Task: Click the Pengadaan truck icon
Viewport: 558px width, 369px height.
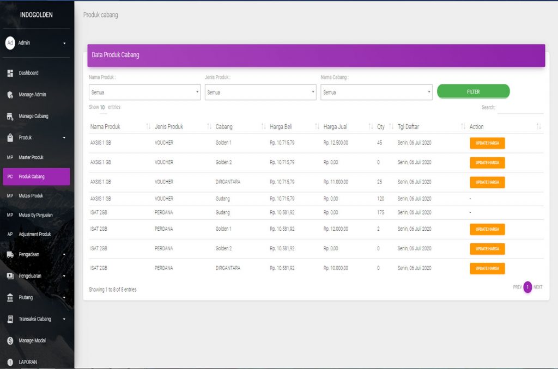Action: pyautogui.click(x=10, y=254)
